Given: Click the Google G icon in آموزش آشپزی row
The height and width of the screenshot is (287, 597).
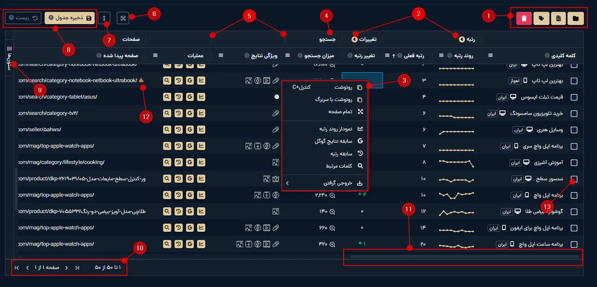Looking at the screenshot, I should click(190, 162).
